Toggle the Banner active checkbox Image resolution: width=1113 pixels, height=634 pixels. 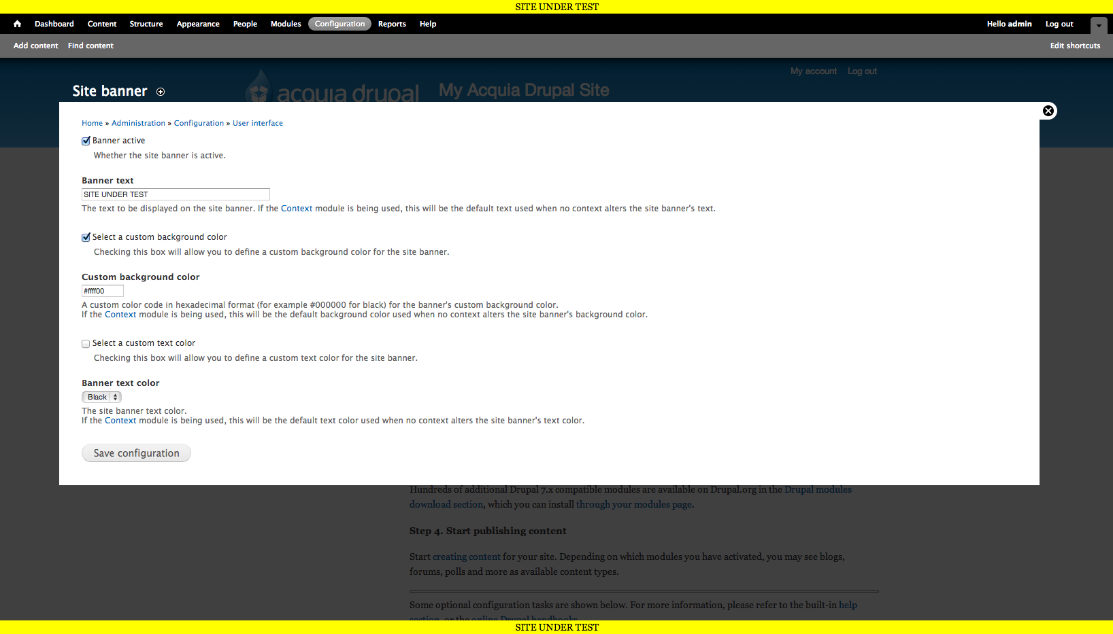pos(86,141)
